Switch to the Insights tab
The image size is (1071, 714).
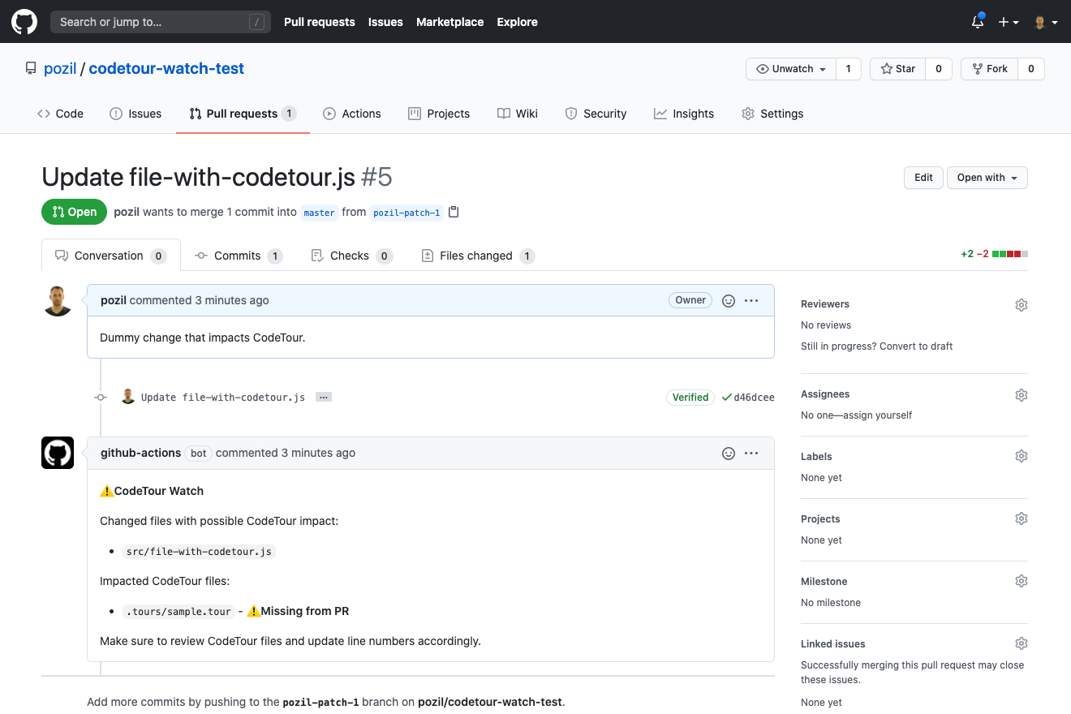(x=684, y=114)
